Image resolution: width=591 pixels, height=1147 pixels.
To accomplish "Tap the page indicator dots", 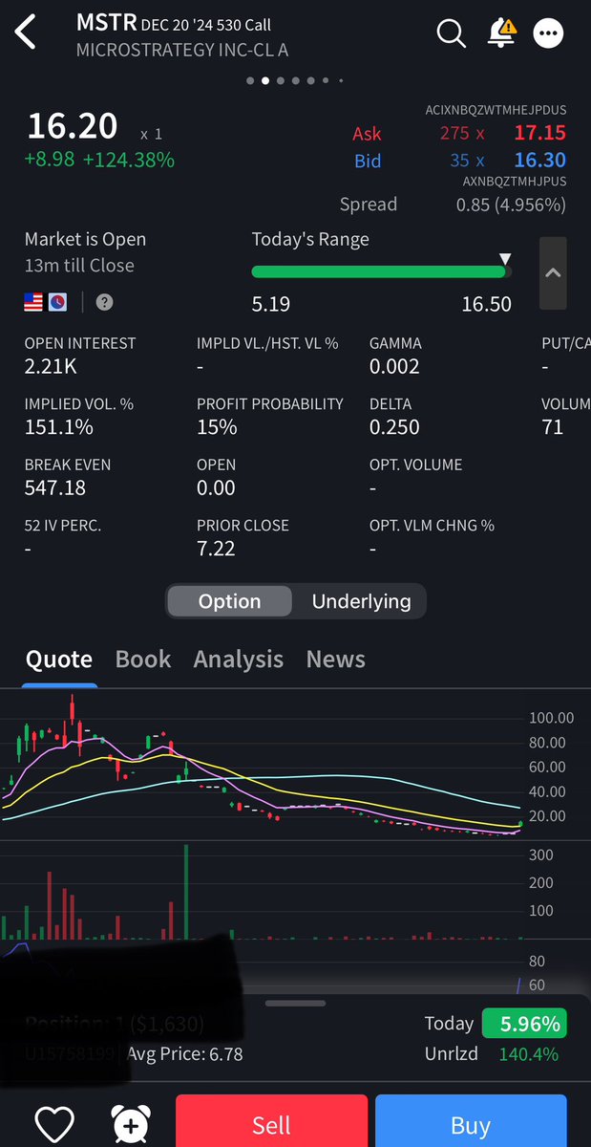I will 295,81.
